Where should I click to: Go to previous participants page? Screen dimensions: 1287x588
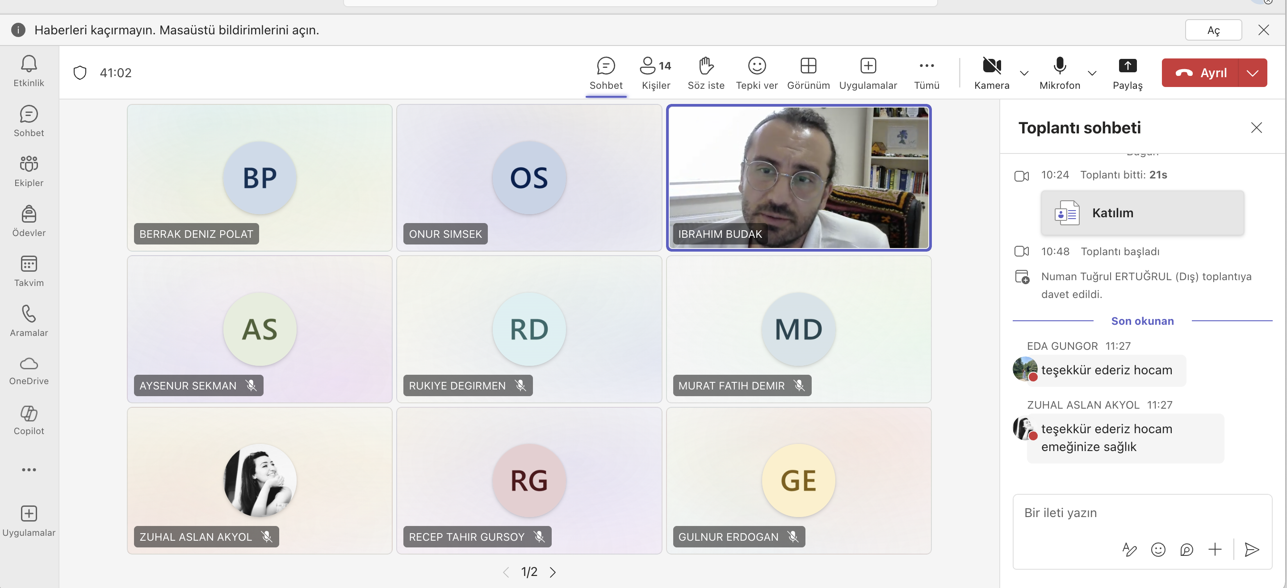point(506,572)
